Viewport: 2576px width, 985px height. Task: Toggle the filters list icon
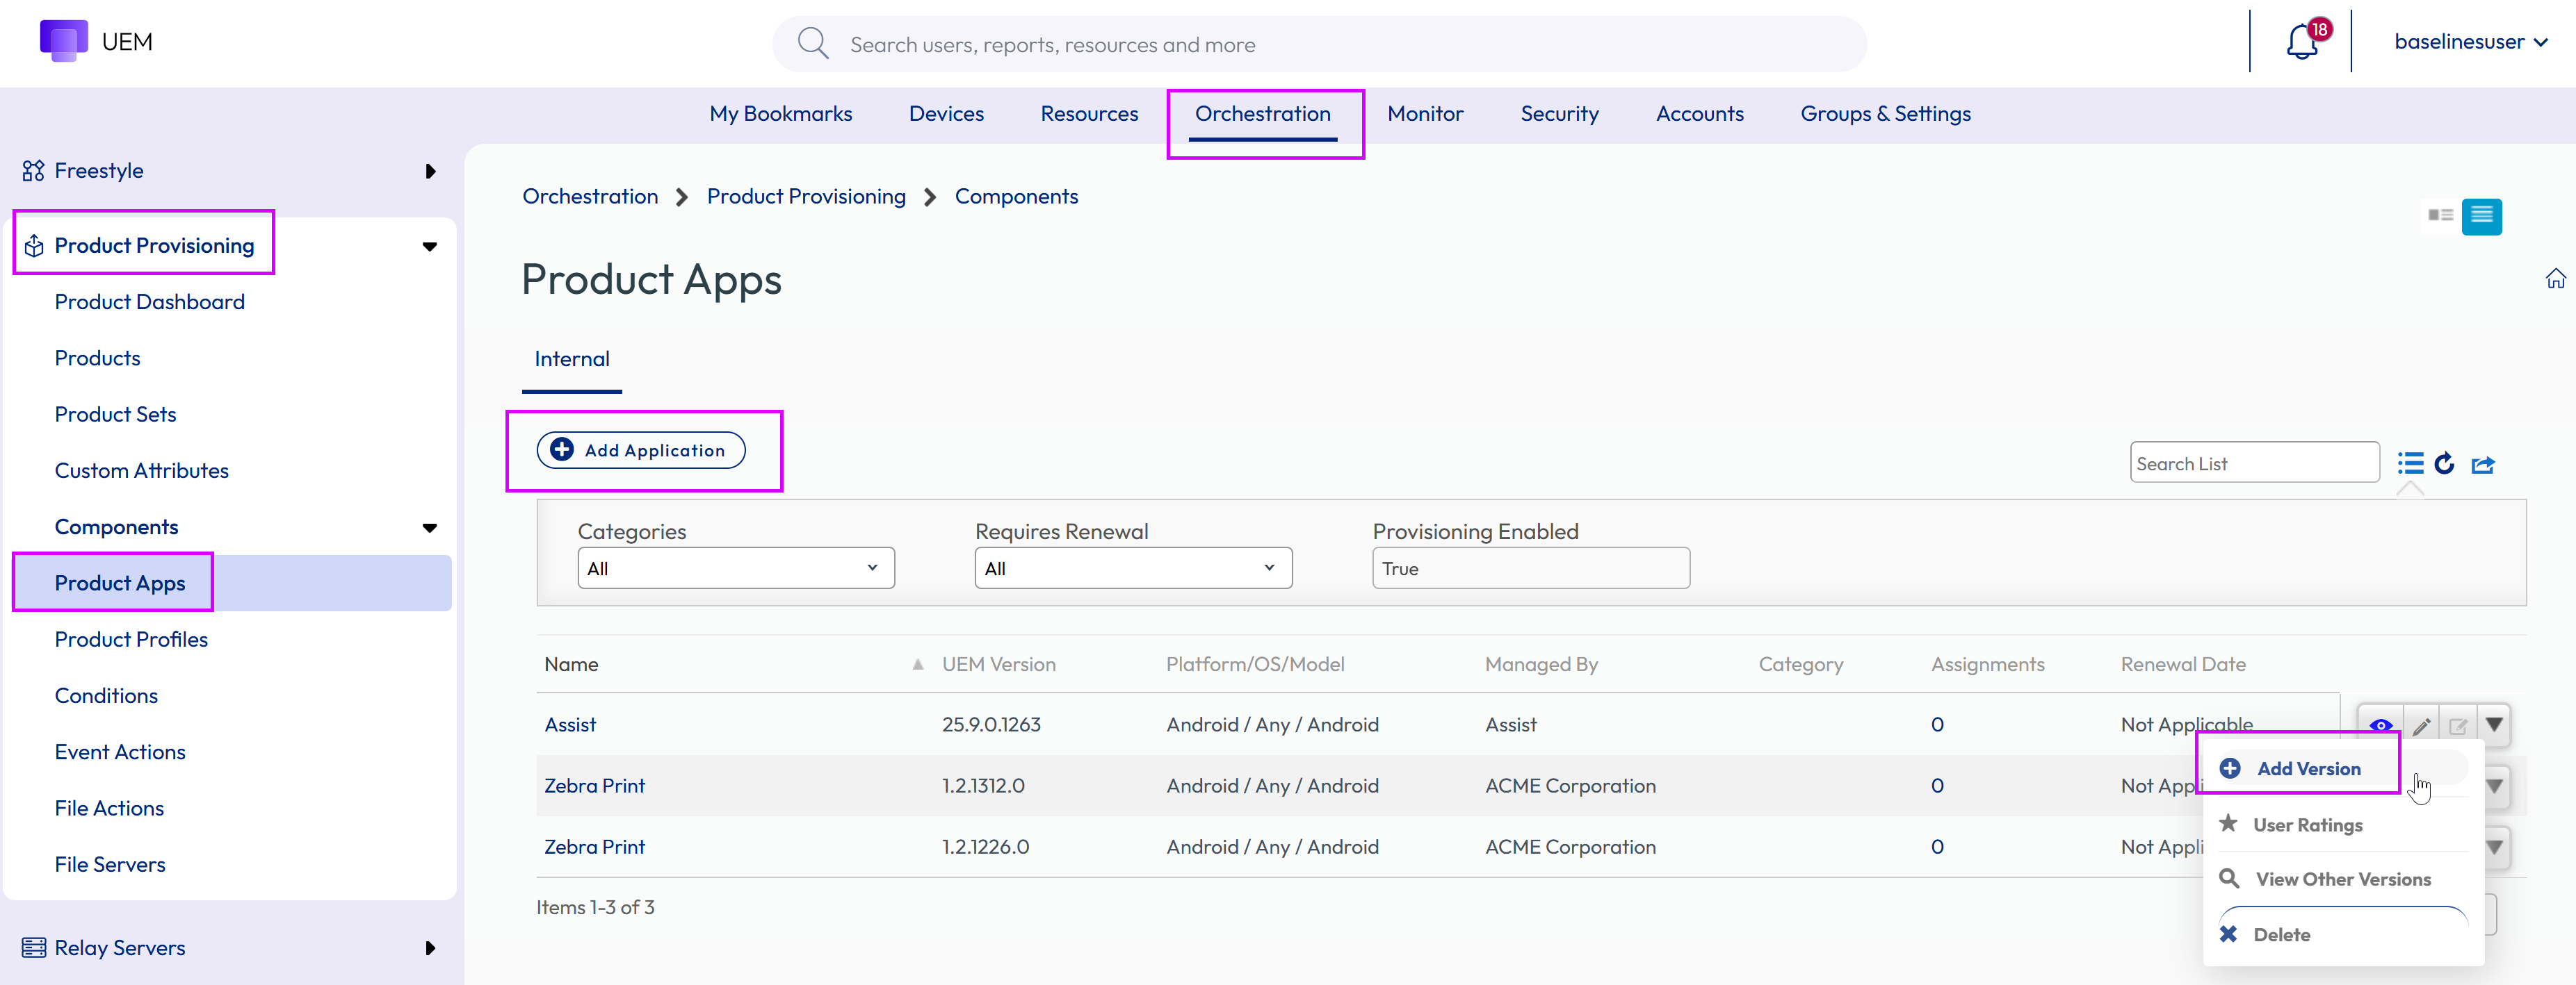point(2410,463)
